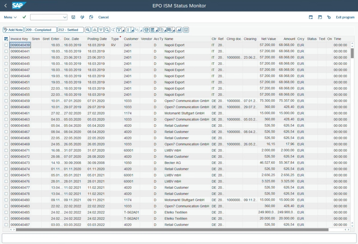
Task: Expand the layout dropdown arrow
Action: pos(173,30)
